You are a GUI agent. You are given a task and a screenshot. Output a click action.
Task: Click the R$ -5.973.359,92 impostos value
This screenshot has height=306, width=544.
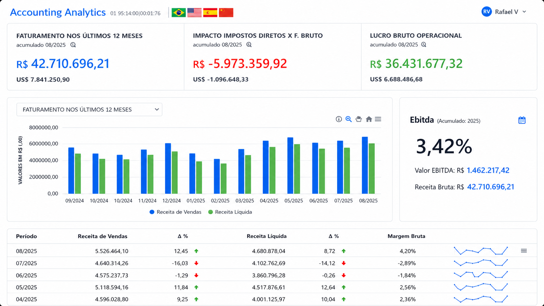tap(240, 64)
